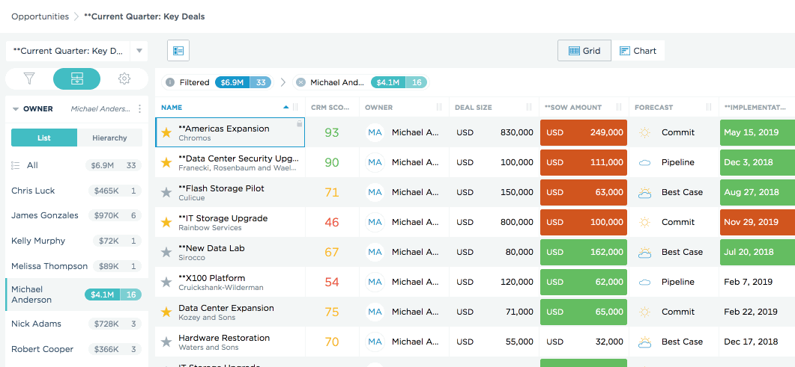This screenshot has height=367, width=795.
Task: Open Owner panel three-dot menu
Action: tap(140, 108)
